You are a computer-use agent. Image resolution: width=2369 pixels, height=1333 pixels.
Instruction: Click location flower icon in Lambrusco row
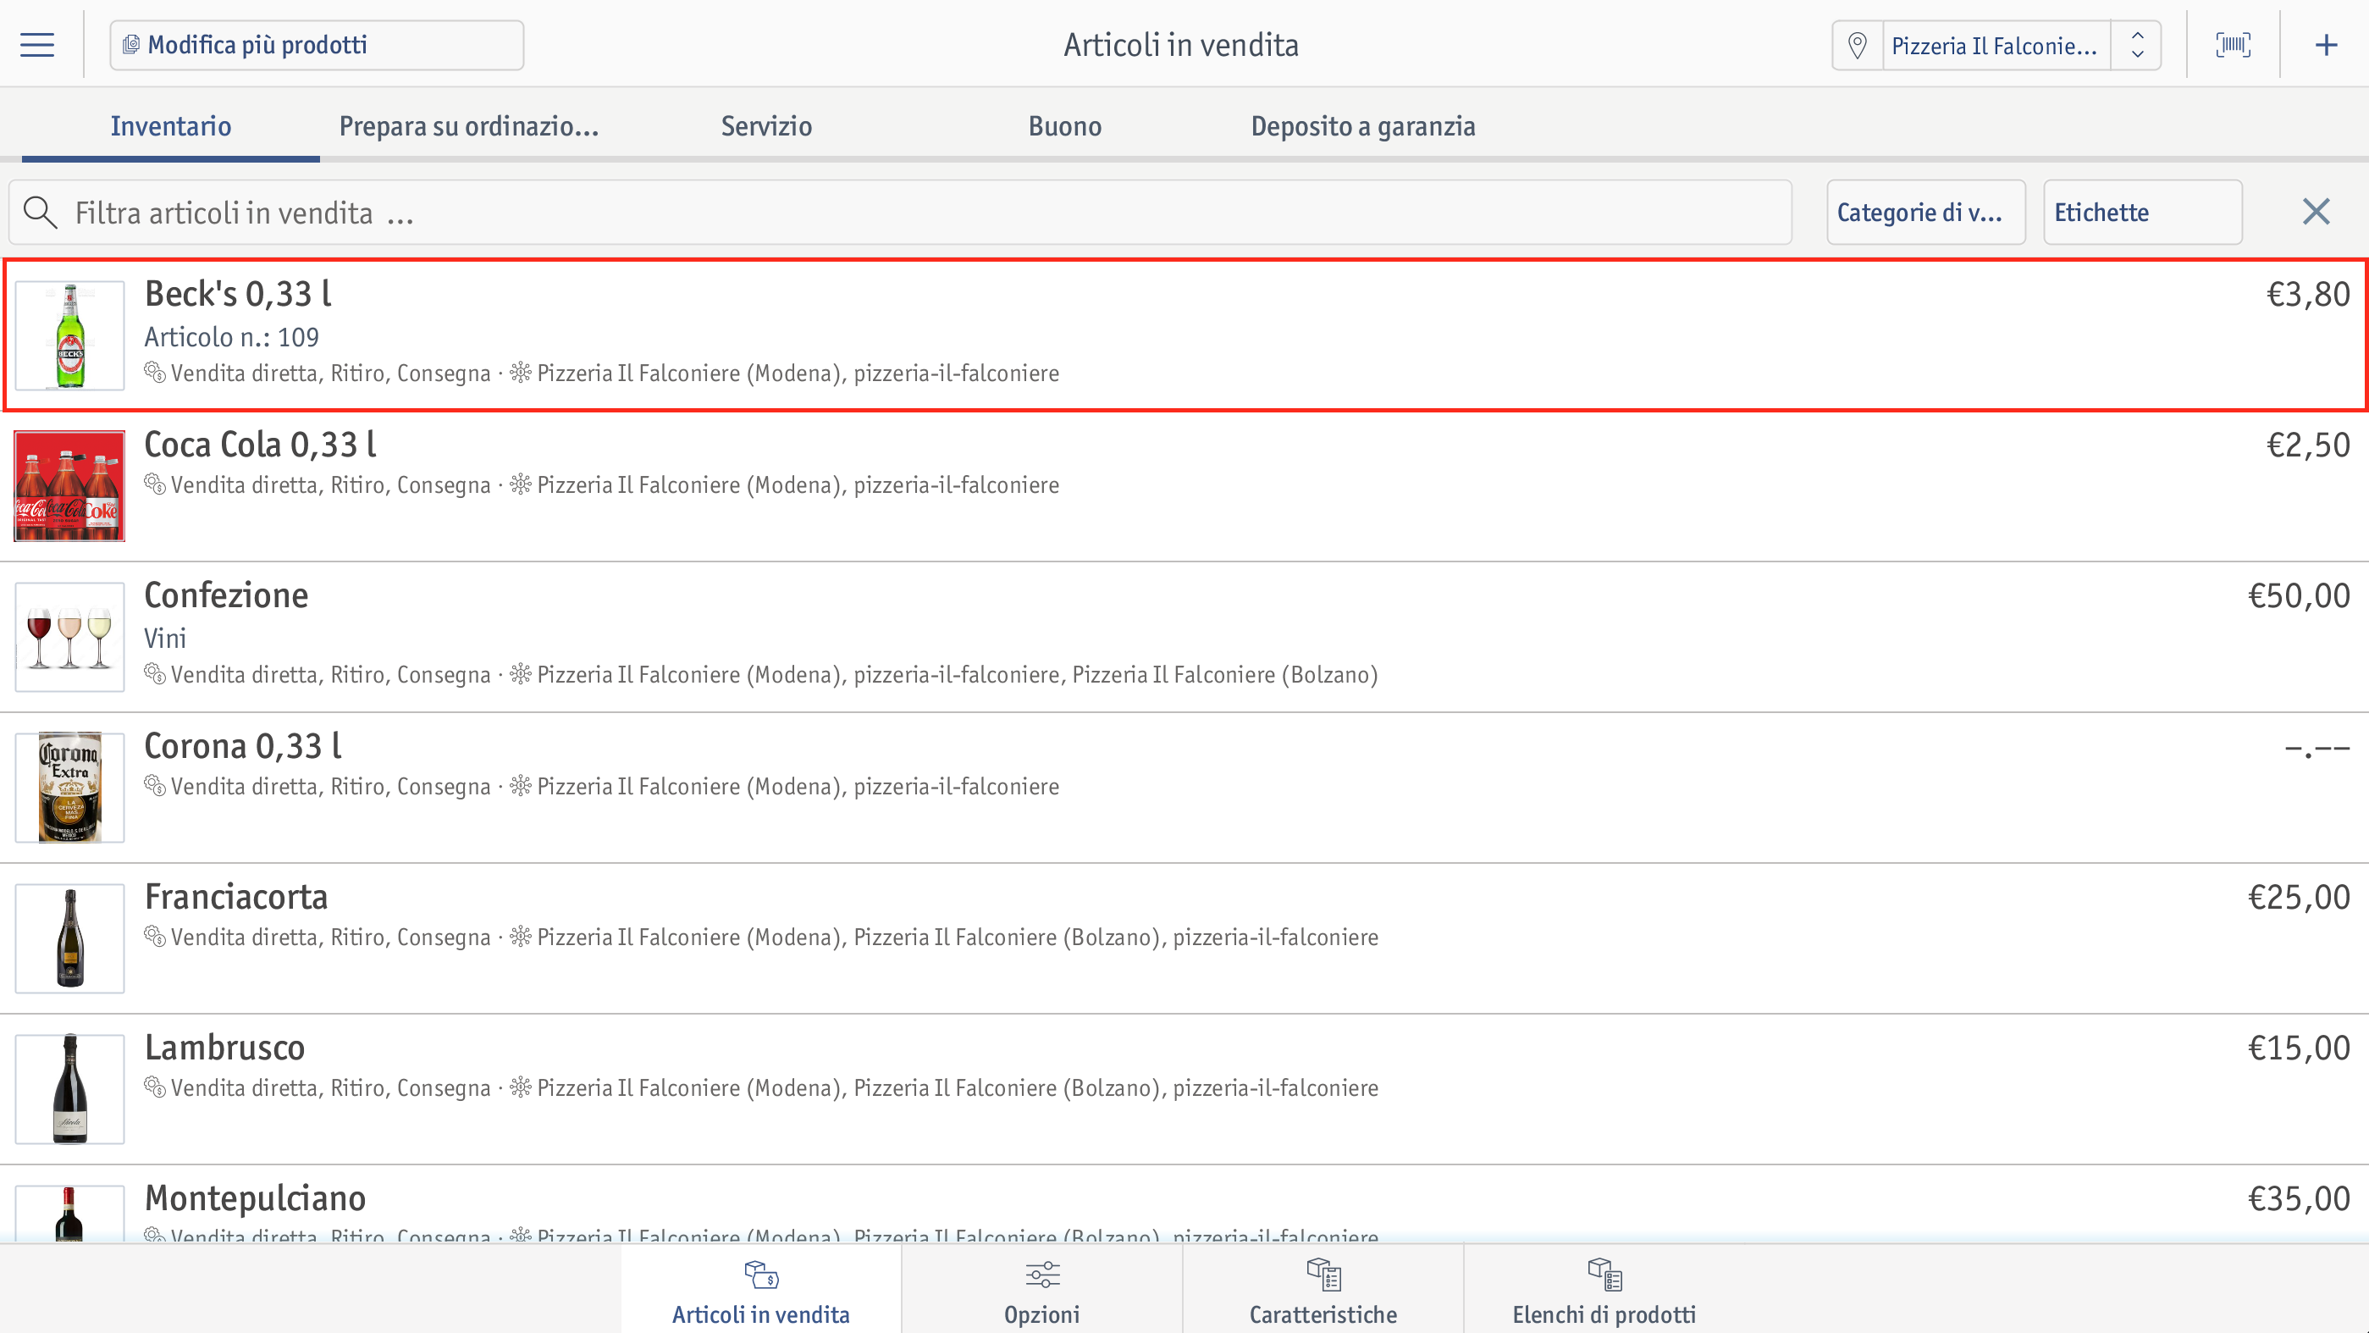pos(522,1087)
